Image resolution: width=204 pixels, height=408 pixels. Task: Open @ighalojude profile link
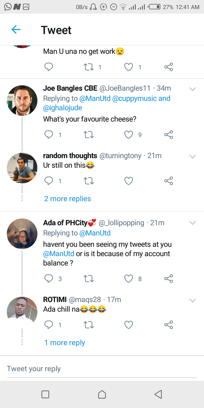(63, 108)
